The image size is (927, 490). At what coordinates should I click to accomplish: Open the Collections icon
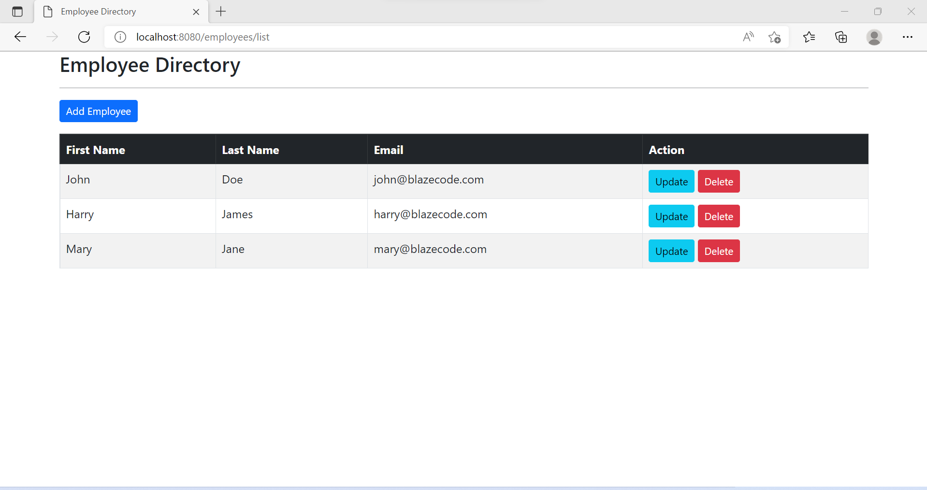[x=841, y=37]
